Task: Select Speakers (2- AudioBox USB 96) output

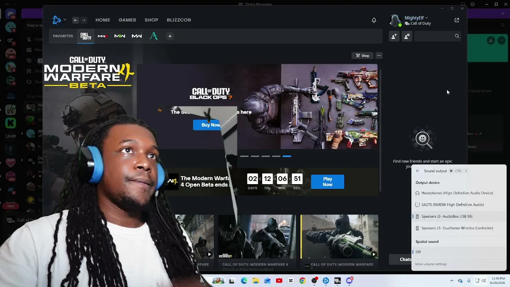Action: click(x=459, y=216)
